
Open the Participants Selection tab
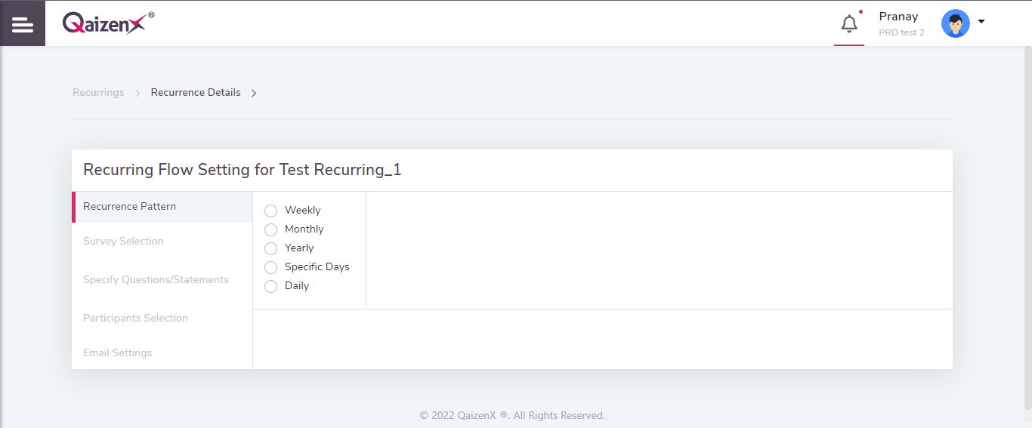pyautogui.click(x=162, y=319)
